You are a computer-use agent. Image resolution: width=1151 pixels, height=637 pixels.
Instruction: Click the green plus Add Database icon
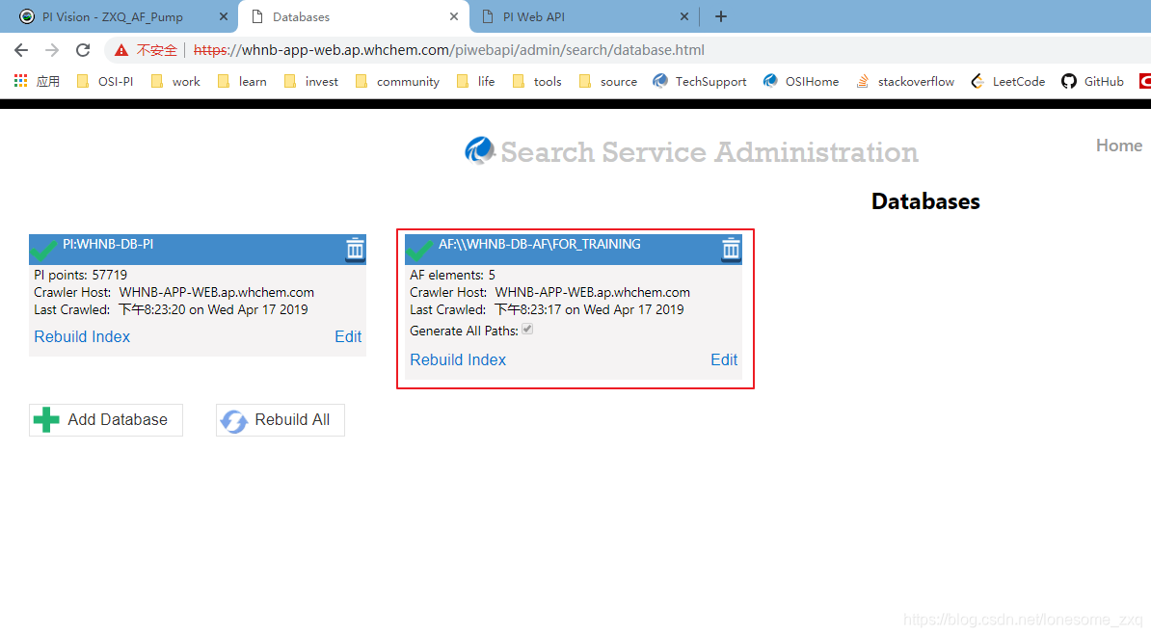coord(46,420)
